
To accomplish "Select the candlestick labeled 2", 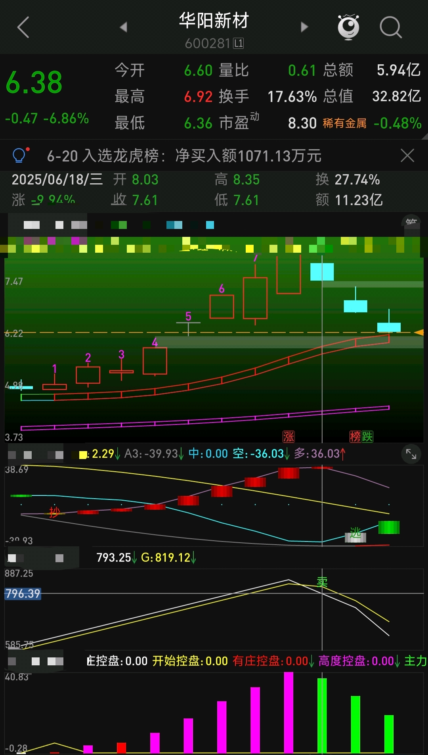I will [x=88, y=375].
